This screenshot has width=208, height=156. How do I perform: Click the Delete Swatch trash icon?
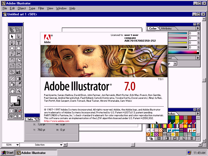[x=192, y=139]
